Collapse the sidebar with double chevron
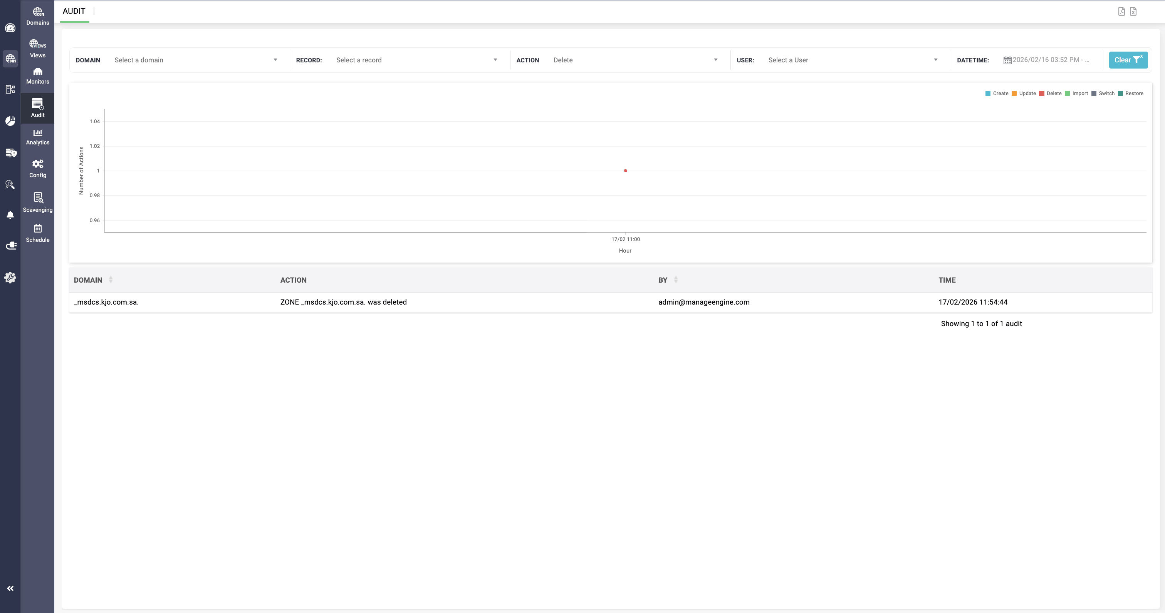1165x613 pixels. click(x=10, y=588)
